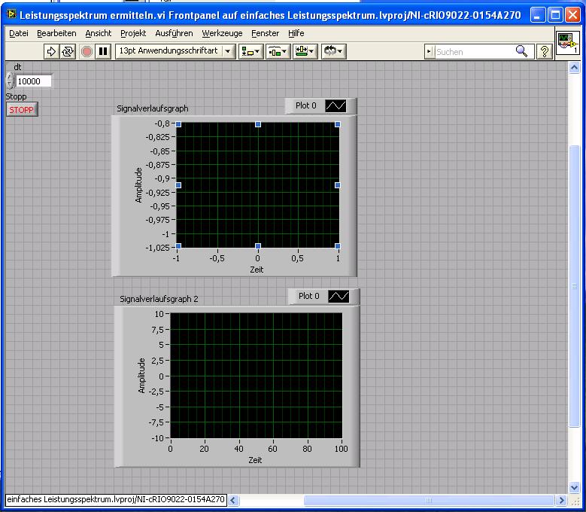The image size is (586, 512).
Task: Open the context help question mark
Action: point(545,51)
